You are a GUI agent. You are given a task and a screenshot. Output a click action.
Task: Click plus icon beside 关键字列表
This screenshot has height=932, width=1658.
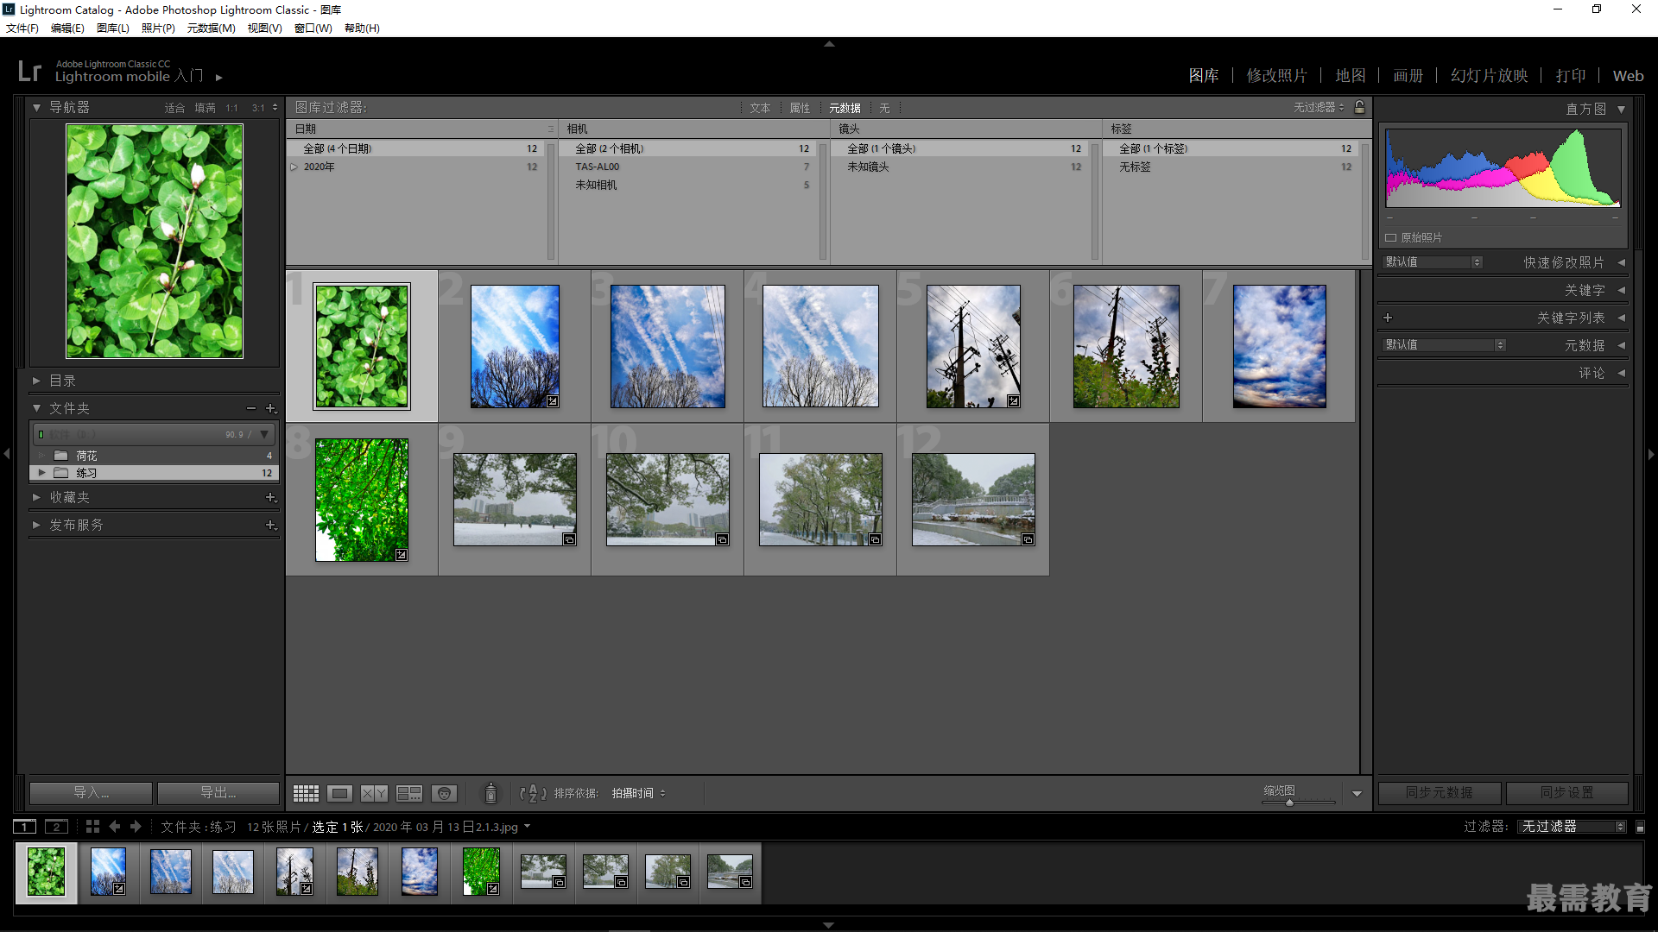coord(1388,318)
